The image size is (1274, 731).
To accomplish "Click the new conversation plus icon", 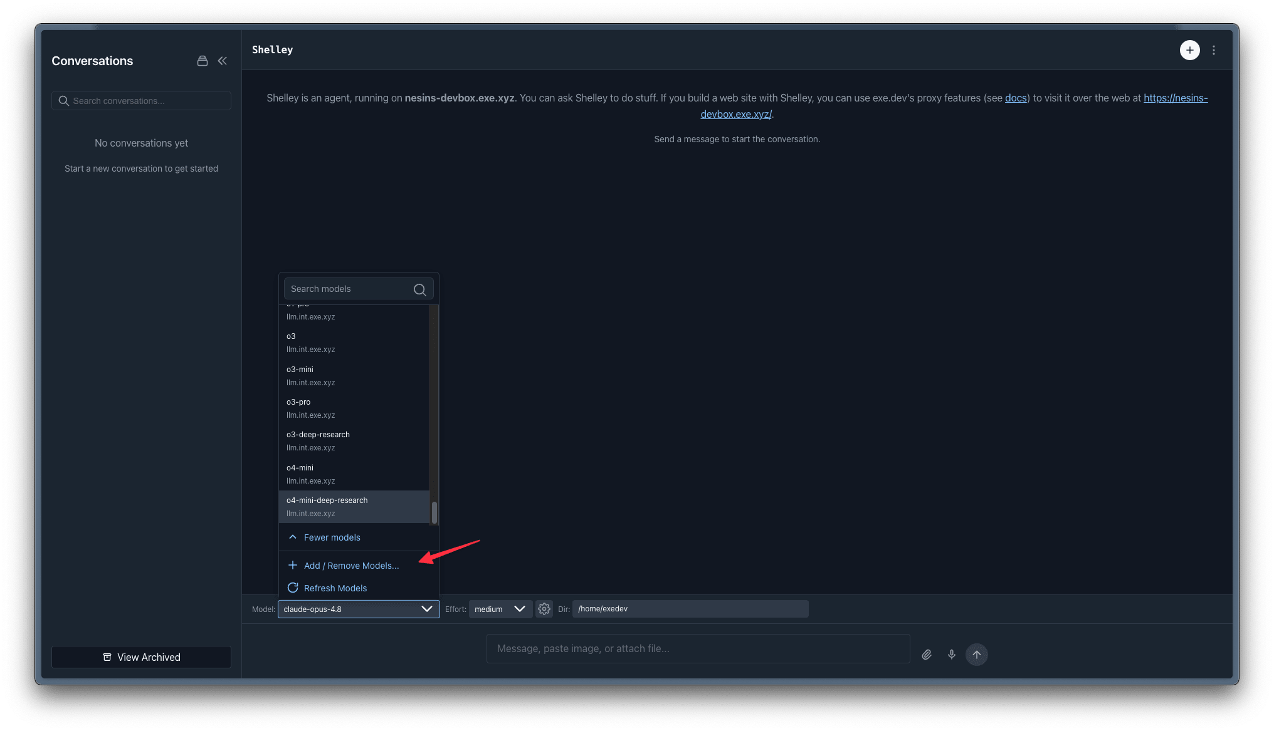I will (1189, 50).
